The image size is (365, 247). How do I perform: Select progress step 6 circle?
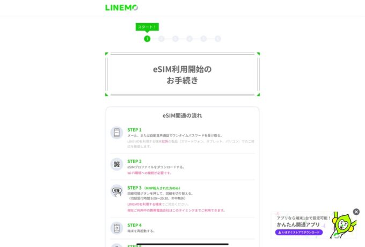coord(217,39)
